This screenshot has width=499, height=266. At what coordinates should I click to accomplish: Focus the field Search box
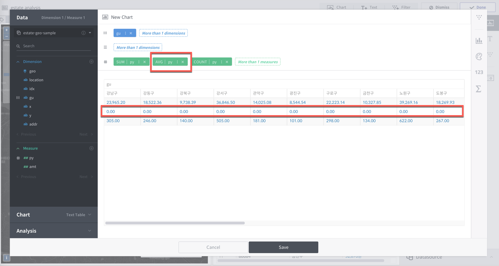click(54, 46)
